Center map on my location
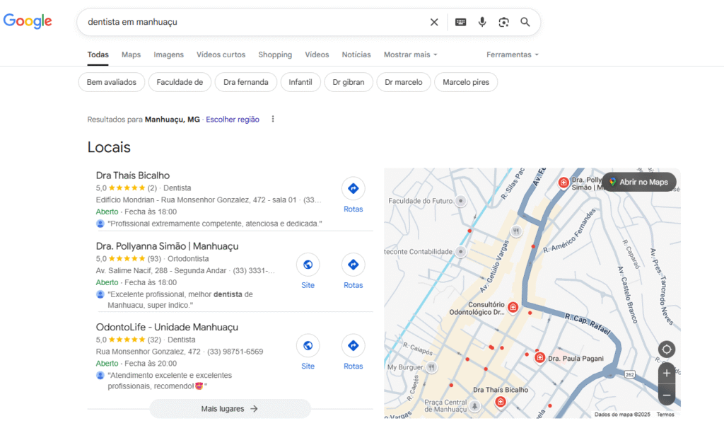The width and height of the screenshot is (724, 433). point(666,350)
